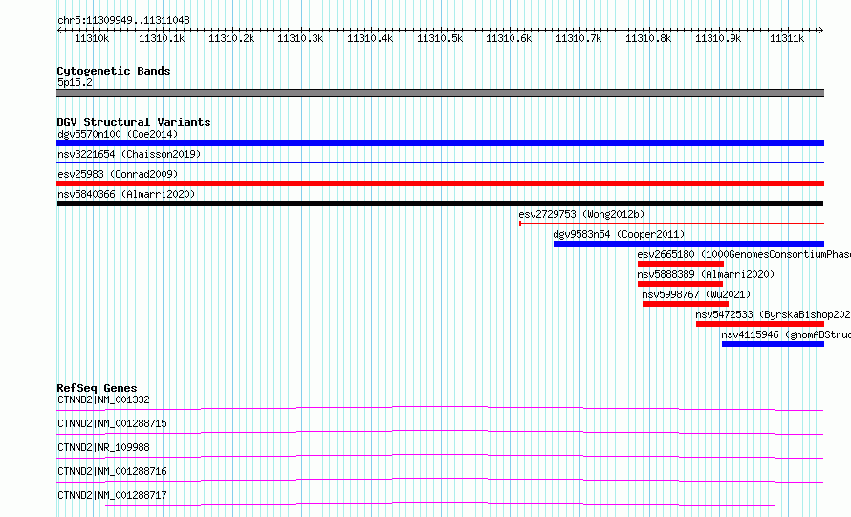Click the nsv5998767 (Wu2021) red bar
This screenshot has height=517, width=851.
pyautogui.click(x=686, y=304)
